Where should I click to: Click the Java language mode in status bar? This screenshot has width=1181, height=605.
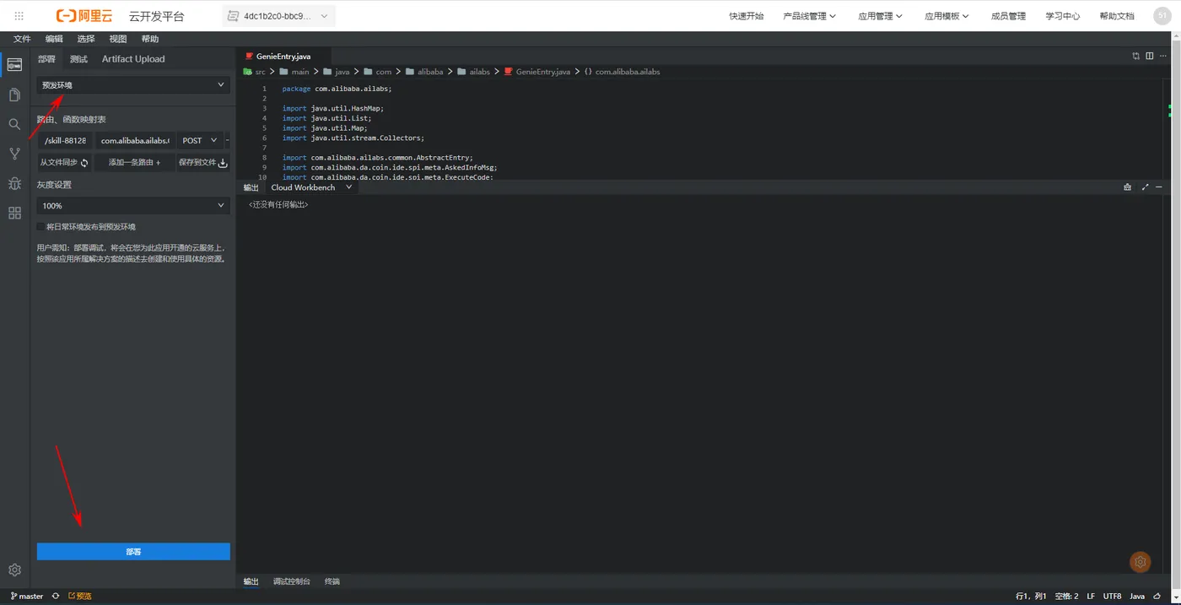point(1137,596)
